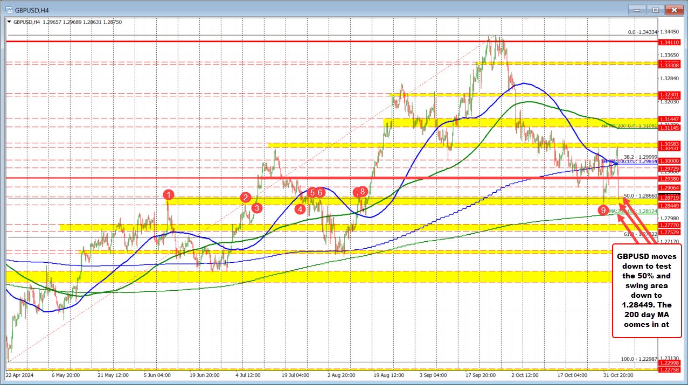
Task: Click the 3 Sep 04:00 date label
Action: tap(432, 374)
